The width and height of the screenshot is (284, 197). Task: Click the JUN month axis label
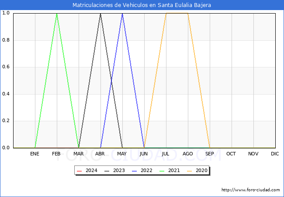coord(144,154)
